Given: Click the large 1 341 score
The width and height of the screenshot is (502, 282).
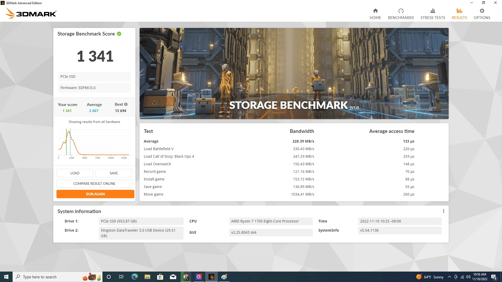Looking at the screenshot, I should click(95, 56).
